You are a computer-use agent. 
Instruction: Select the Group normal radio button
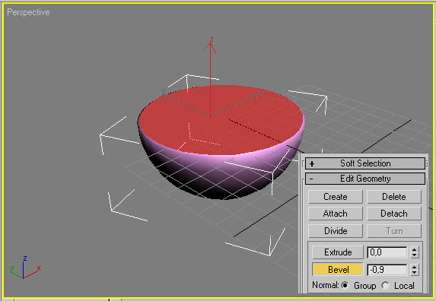click(x=345, y=285)
